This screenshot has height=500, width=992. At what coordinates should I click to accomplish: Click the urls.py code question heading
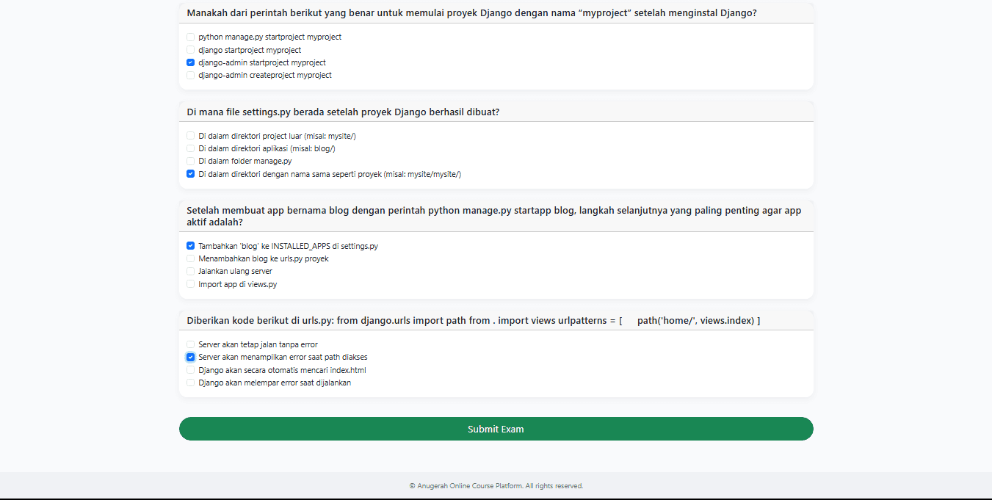[473, 320]
